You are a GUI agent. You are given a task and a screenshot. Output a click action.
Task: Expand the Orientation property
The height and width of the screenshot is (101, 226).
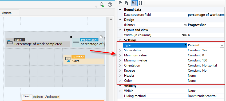[120, 65]
